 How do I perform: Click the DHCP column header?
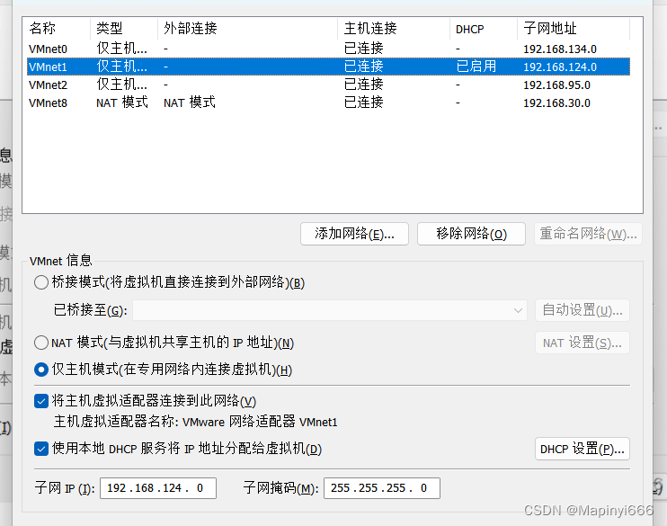coord(484,29)
